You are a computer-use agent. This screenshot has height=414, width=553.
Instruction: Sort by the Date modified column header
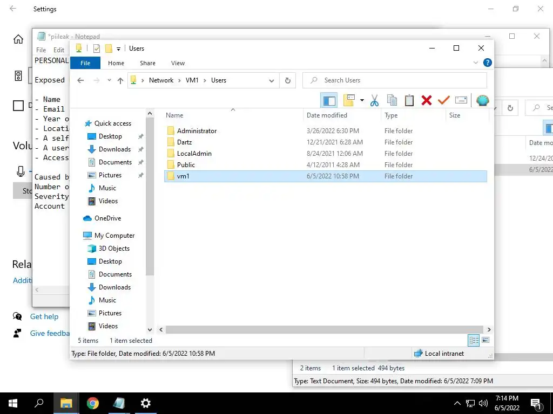(x=341, y=115)
